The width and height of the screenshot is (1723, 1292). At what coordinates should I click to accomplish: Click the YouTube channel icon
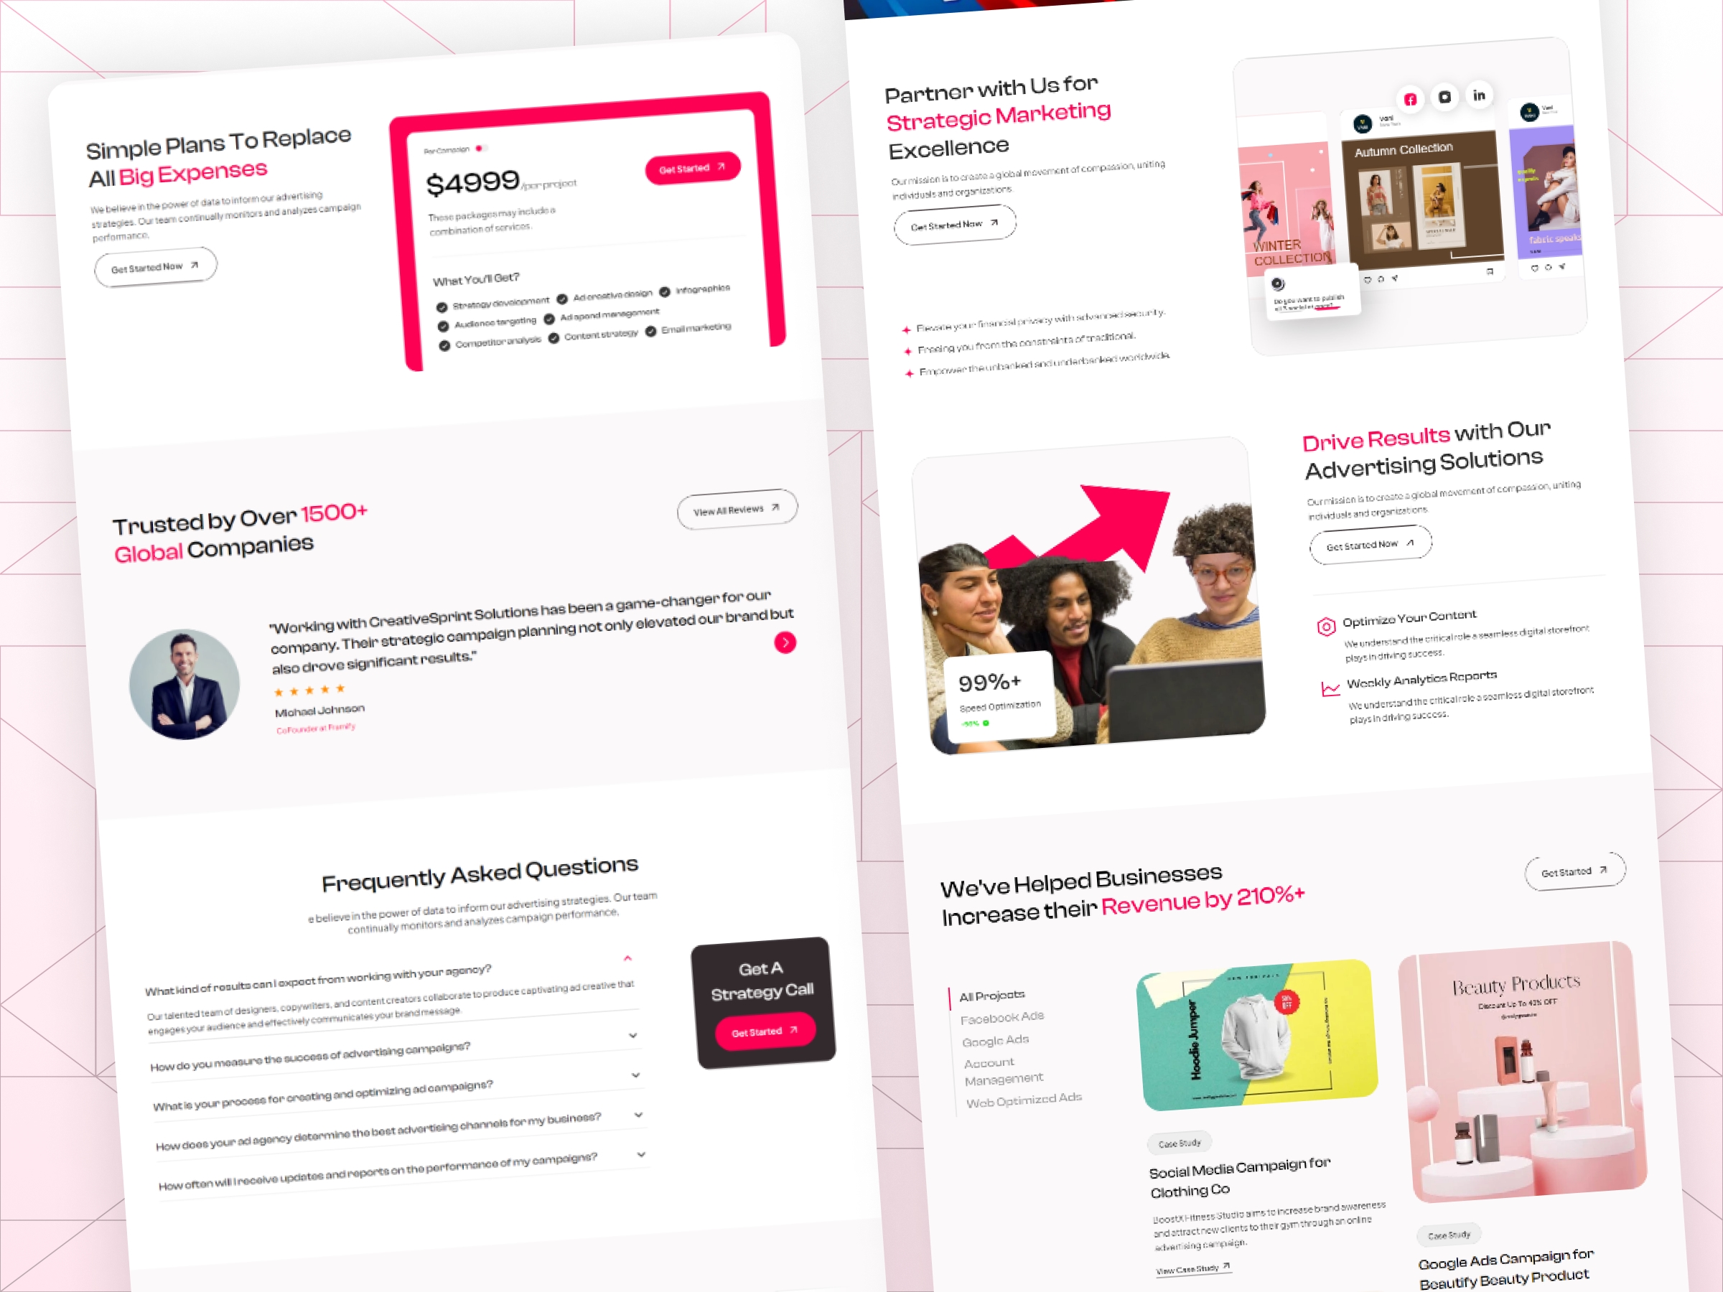pyautogui.click(x=1442, y=96)
